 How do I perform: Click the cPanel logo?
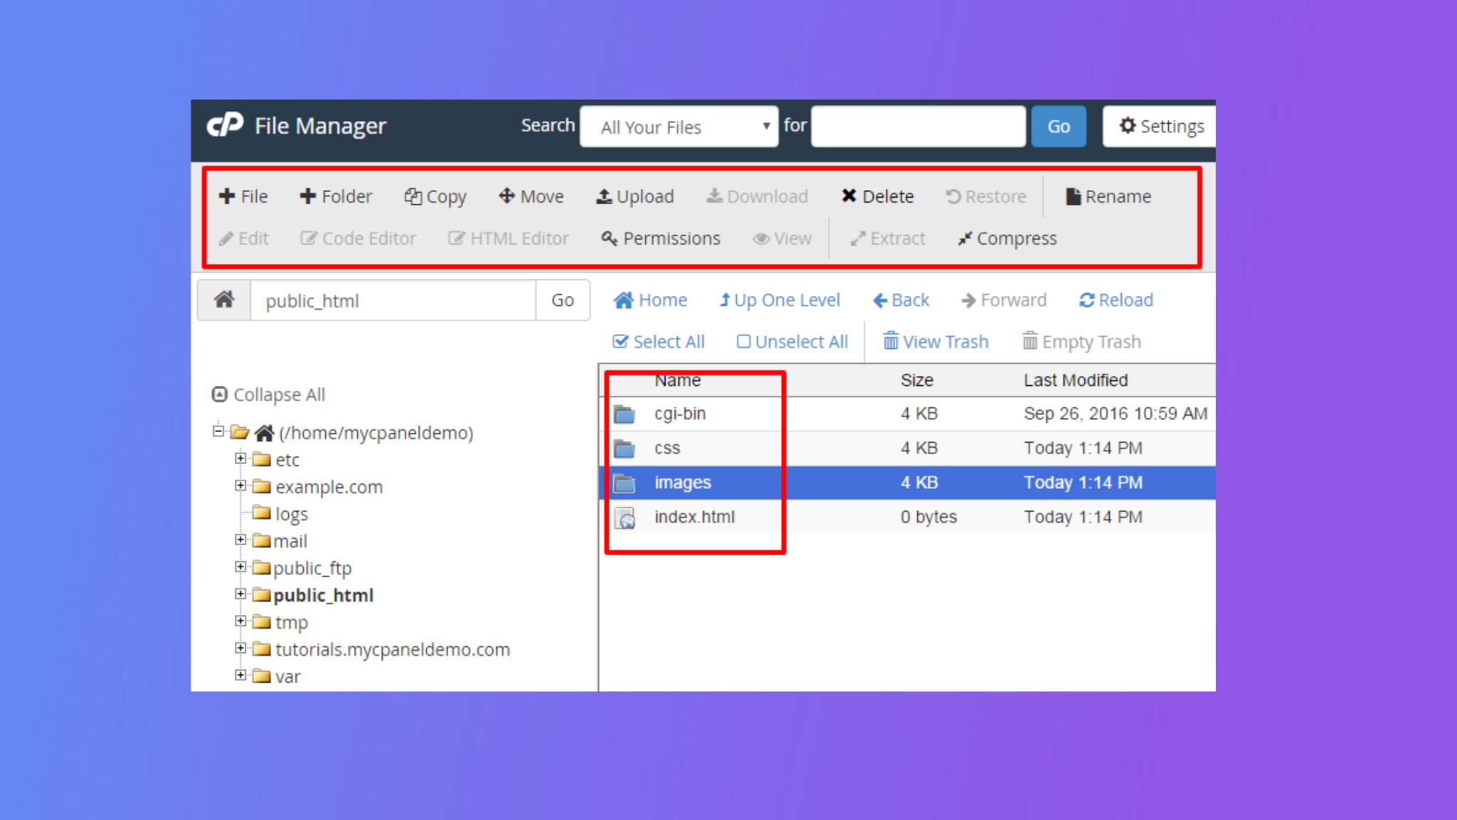225,125
